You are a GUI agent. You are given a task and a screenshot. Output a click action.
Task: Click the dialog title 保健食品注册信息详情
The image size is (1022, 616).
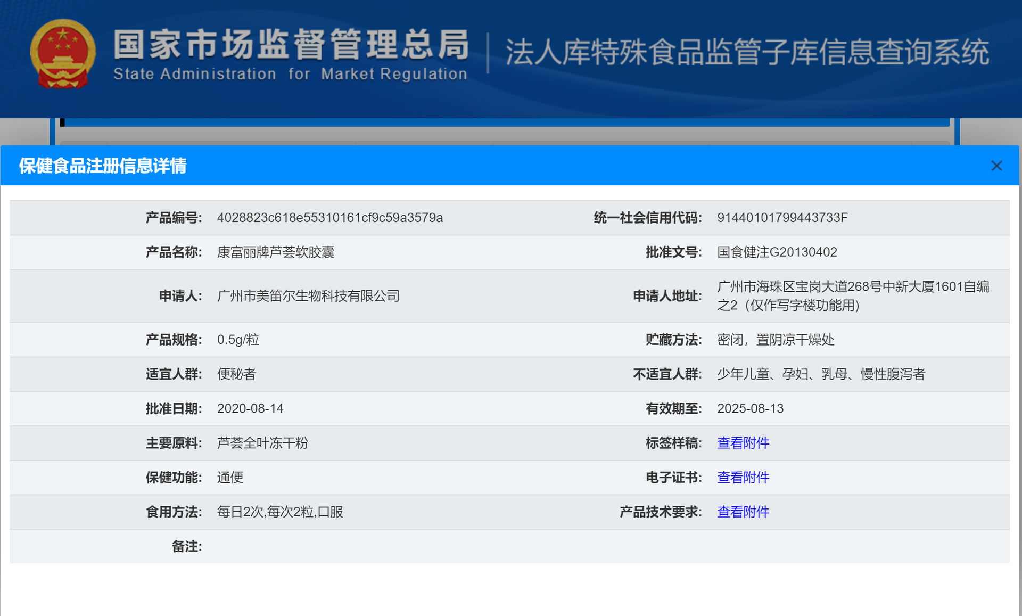pyautogui.click(x=103, y=166)
